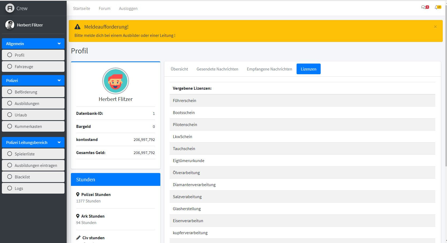Click Herbert Flitzer's sidebar avatar
Viewport: 447px width, 243px height.
tap(10, 25)
